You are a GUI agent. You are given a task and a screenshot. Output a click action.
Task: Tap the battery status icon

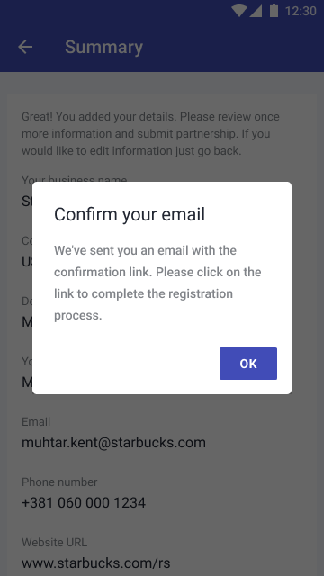pos(274,11)
